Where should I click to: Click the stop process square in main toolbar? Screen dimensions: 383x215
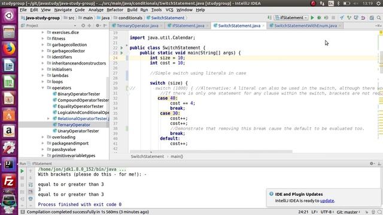tap(333, 17)
